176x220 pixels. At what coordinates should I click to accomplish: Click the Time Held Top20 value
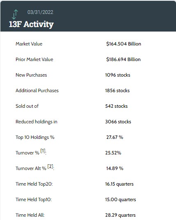119,184
